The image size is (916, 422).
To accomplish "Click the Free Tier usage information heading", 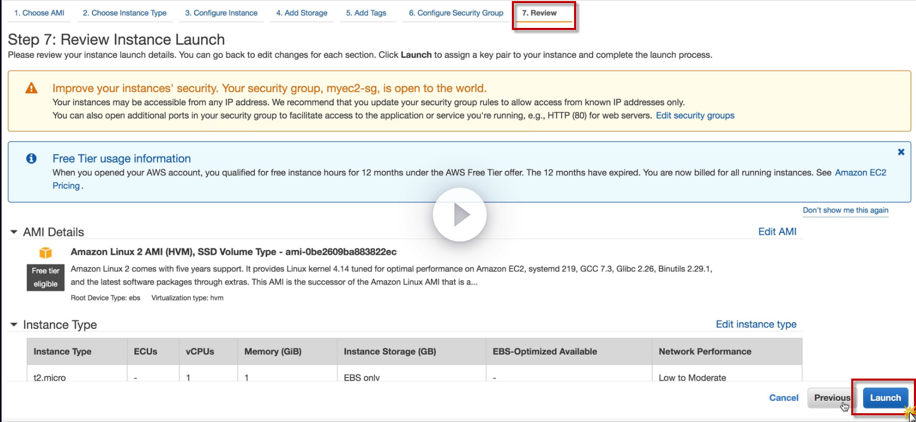I will pyautogui.click(x=122, y=159).
